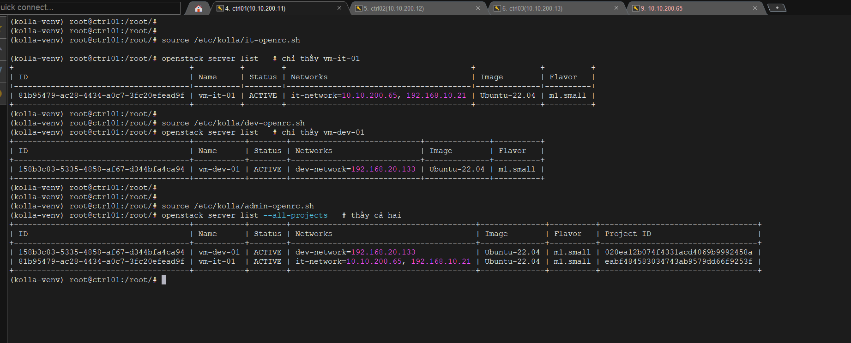The image size is (851, 343).
Task: Click the 'Project ID' column header
Action: 628,234
